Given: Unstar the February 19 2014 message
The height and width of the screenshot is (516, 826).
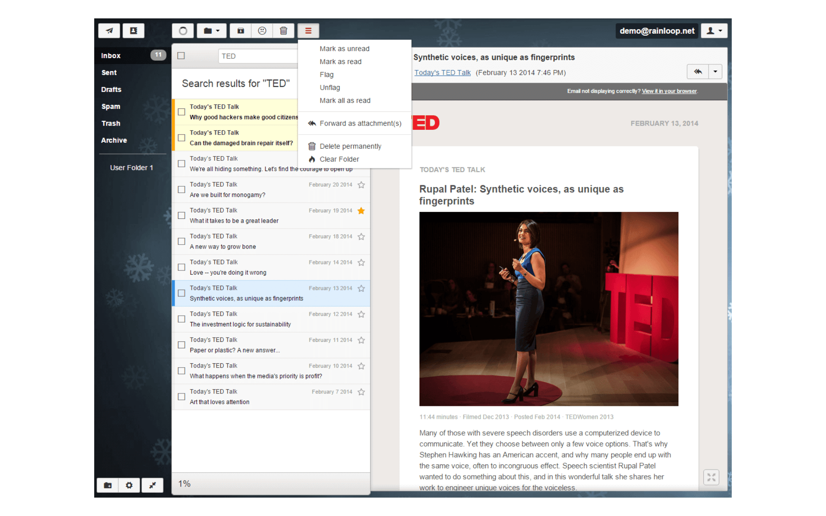Looking at the screenshot, I should coord(361,211).
